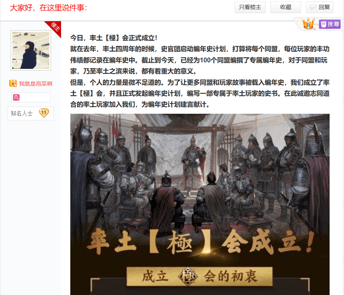Click the 極 diamond emblem in gold banner

(188, 276)
